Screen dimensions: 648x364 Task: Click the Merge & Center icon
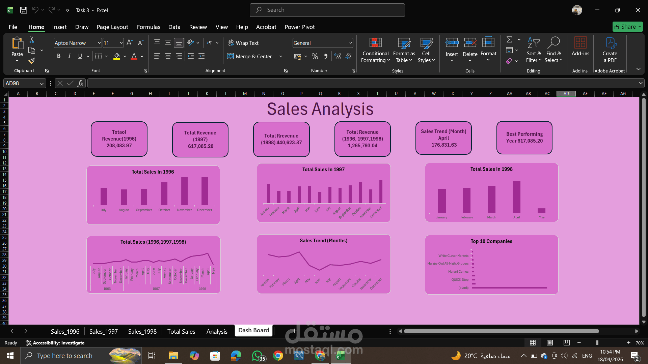pyautogui.click(x=231, y=56)
